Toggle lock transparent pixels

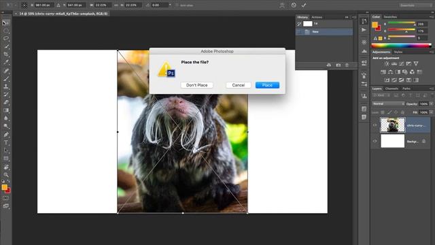click(383, 112)
